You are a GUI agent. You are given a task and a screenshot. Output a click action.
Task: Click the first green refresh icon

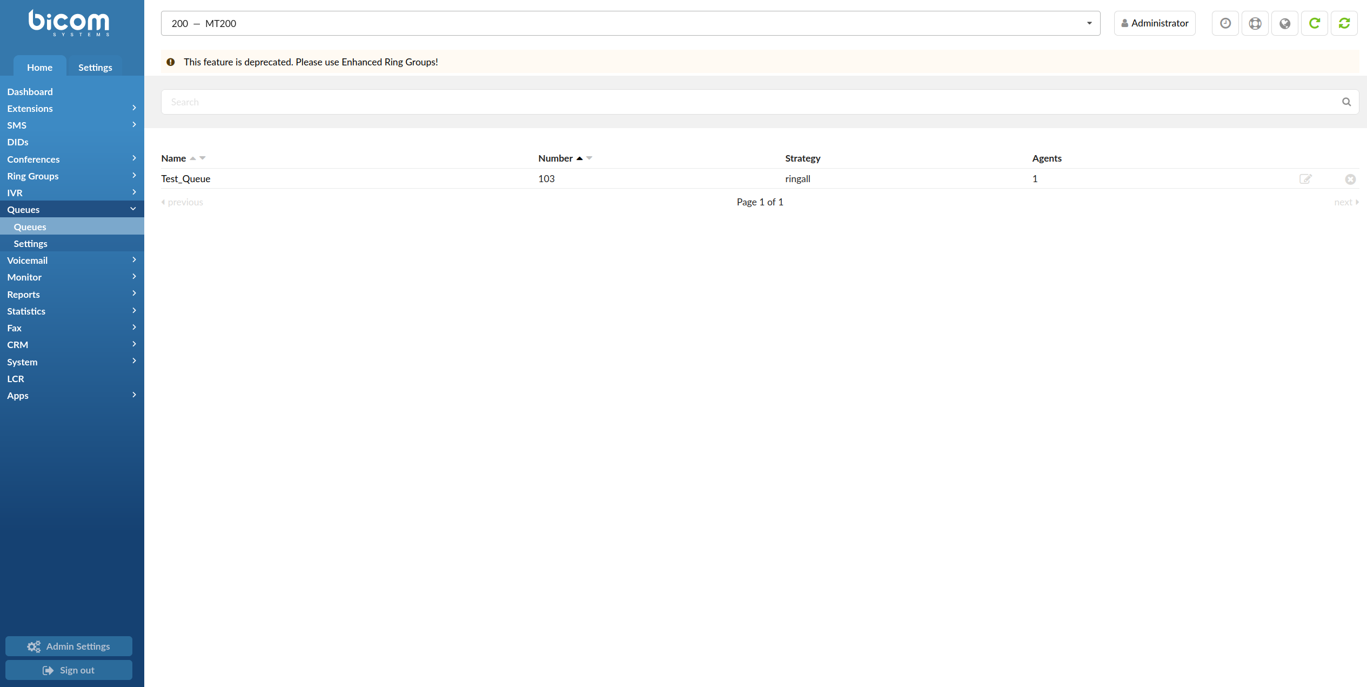click(1315, 23)
